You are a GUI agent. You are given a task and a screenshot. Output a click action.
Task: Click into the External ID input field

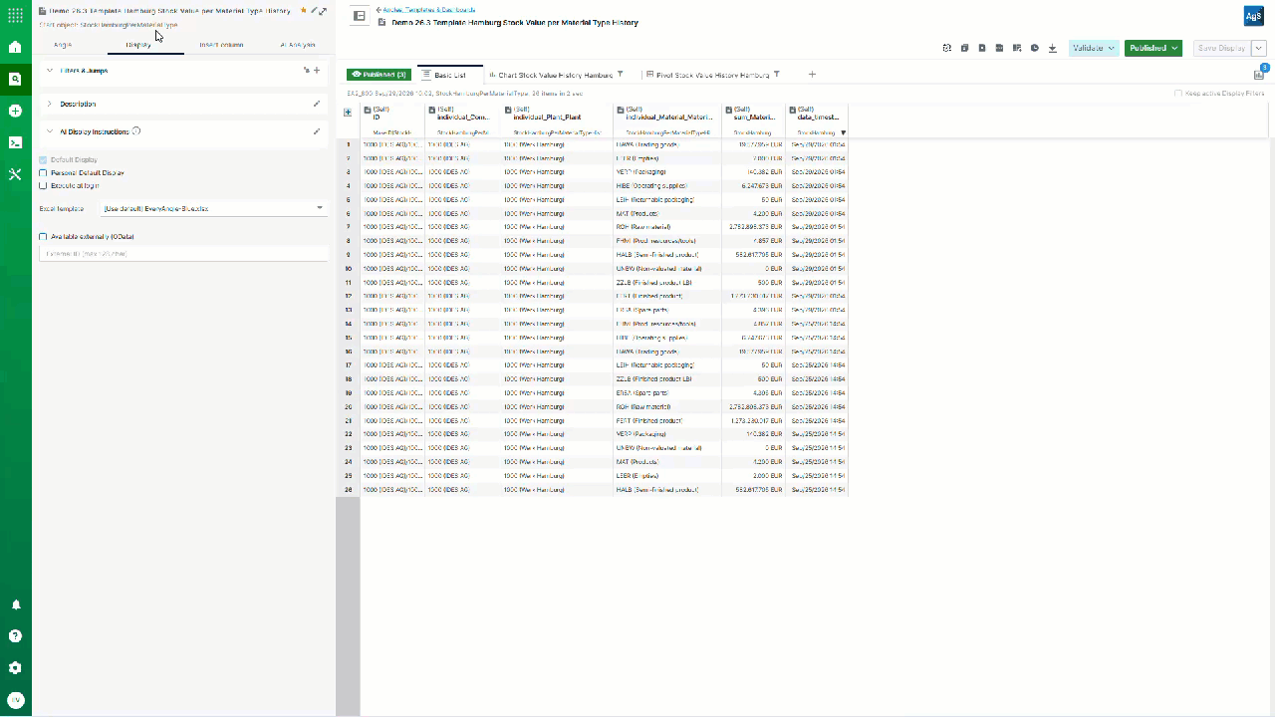pyautogui.click(x=183, y=254)
